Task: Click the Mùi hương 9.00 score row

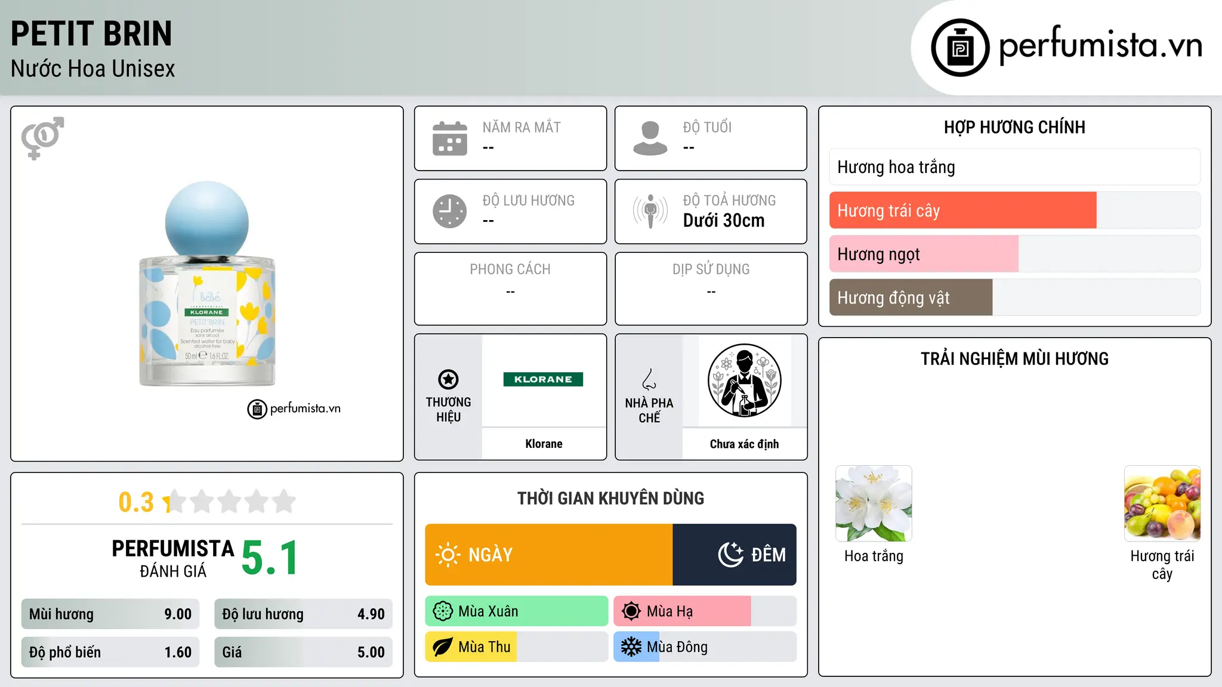Action: pos(110,614)
